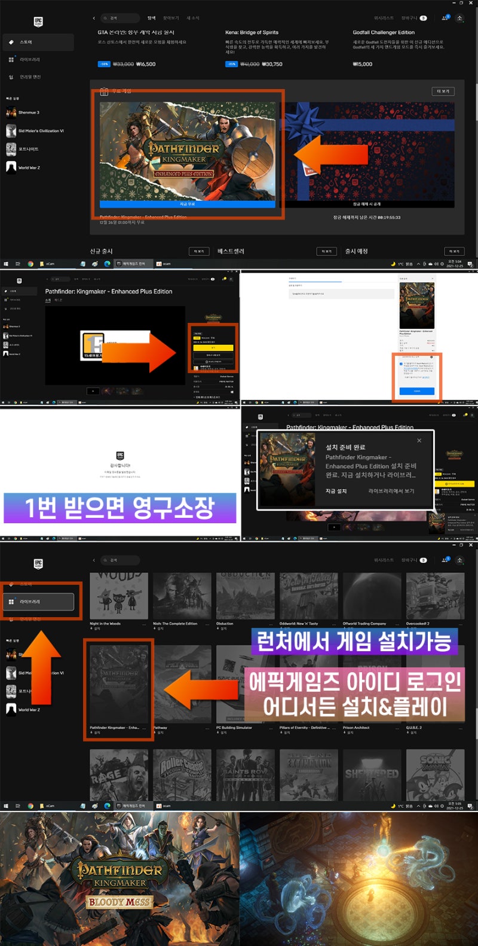Open Oddworld: New 'n' Tasty library tile
This screenshot has height=946, width=478.
click(309, 597)
